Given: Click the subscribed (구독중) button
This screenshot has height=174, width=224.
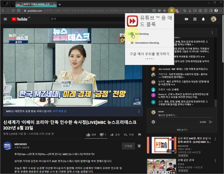Looking at the screenshot, I should [x=128, y=146].
